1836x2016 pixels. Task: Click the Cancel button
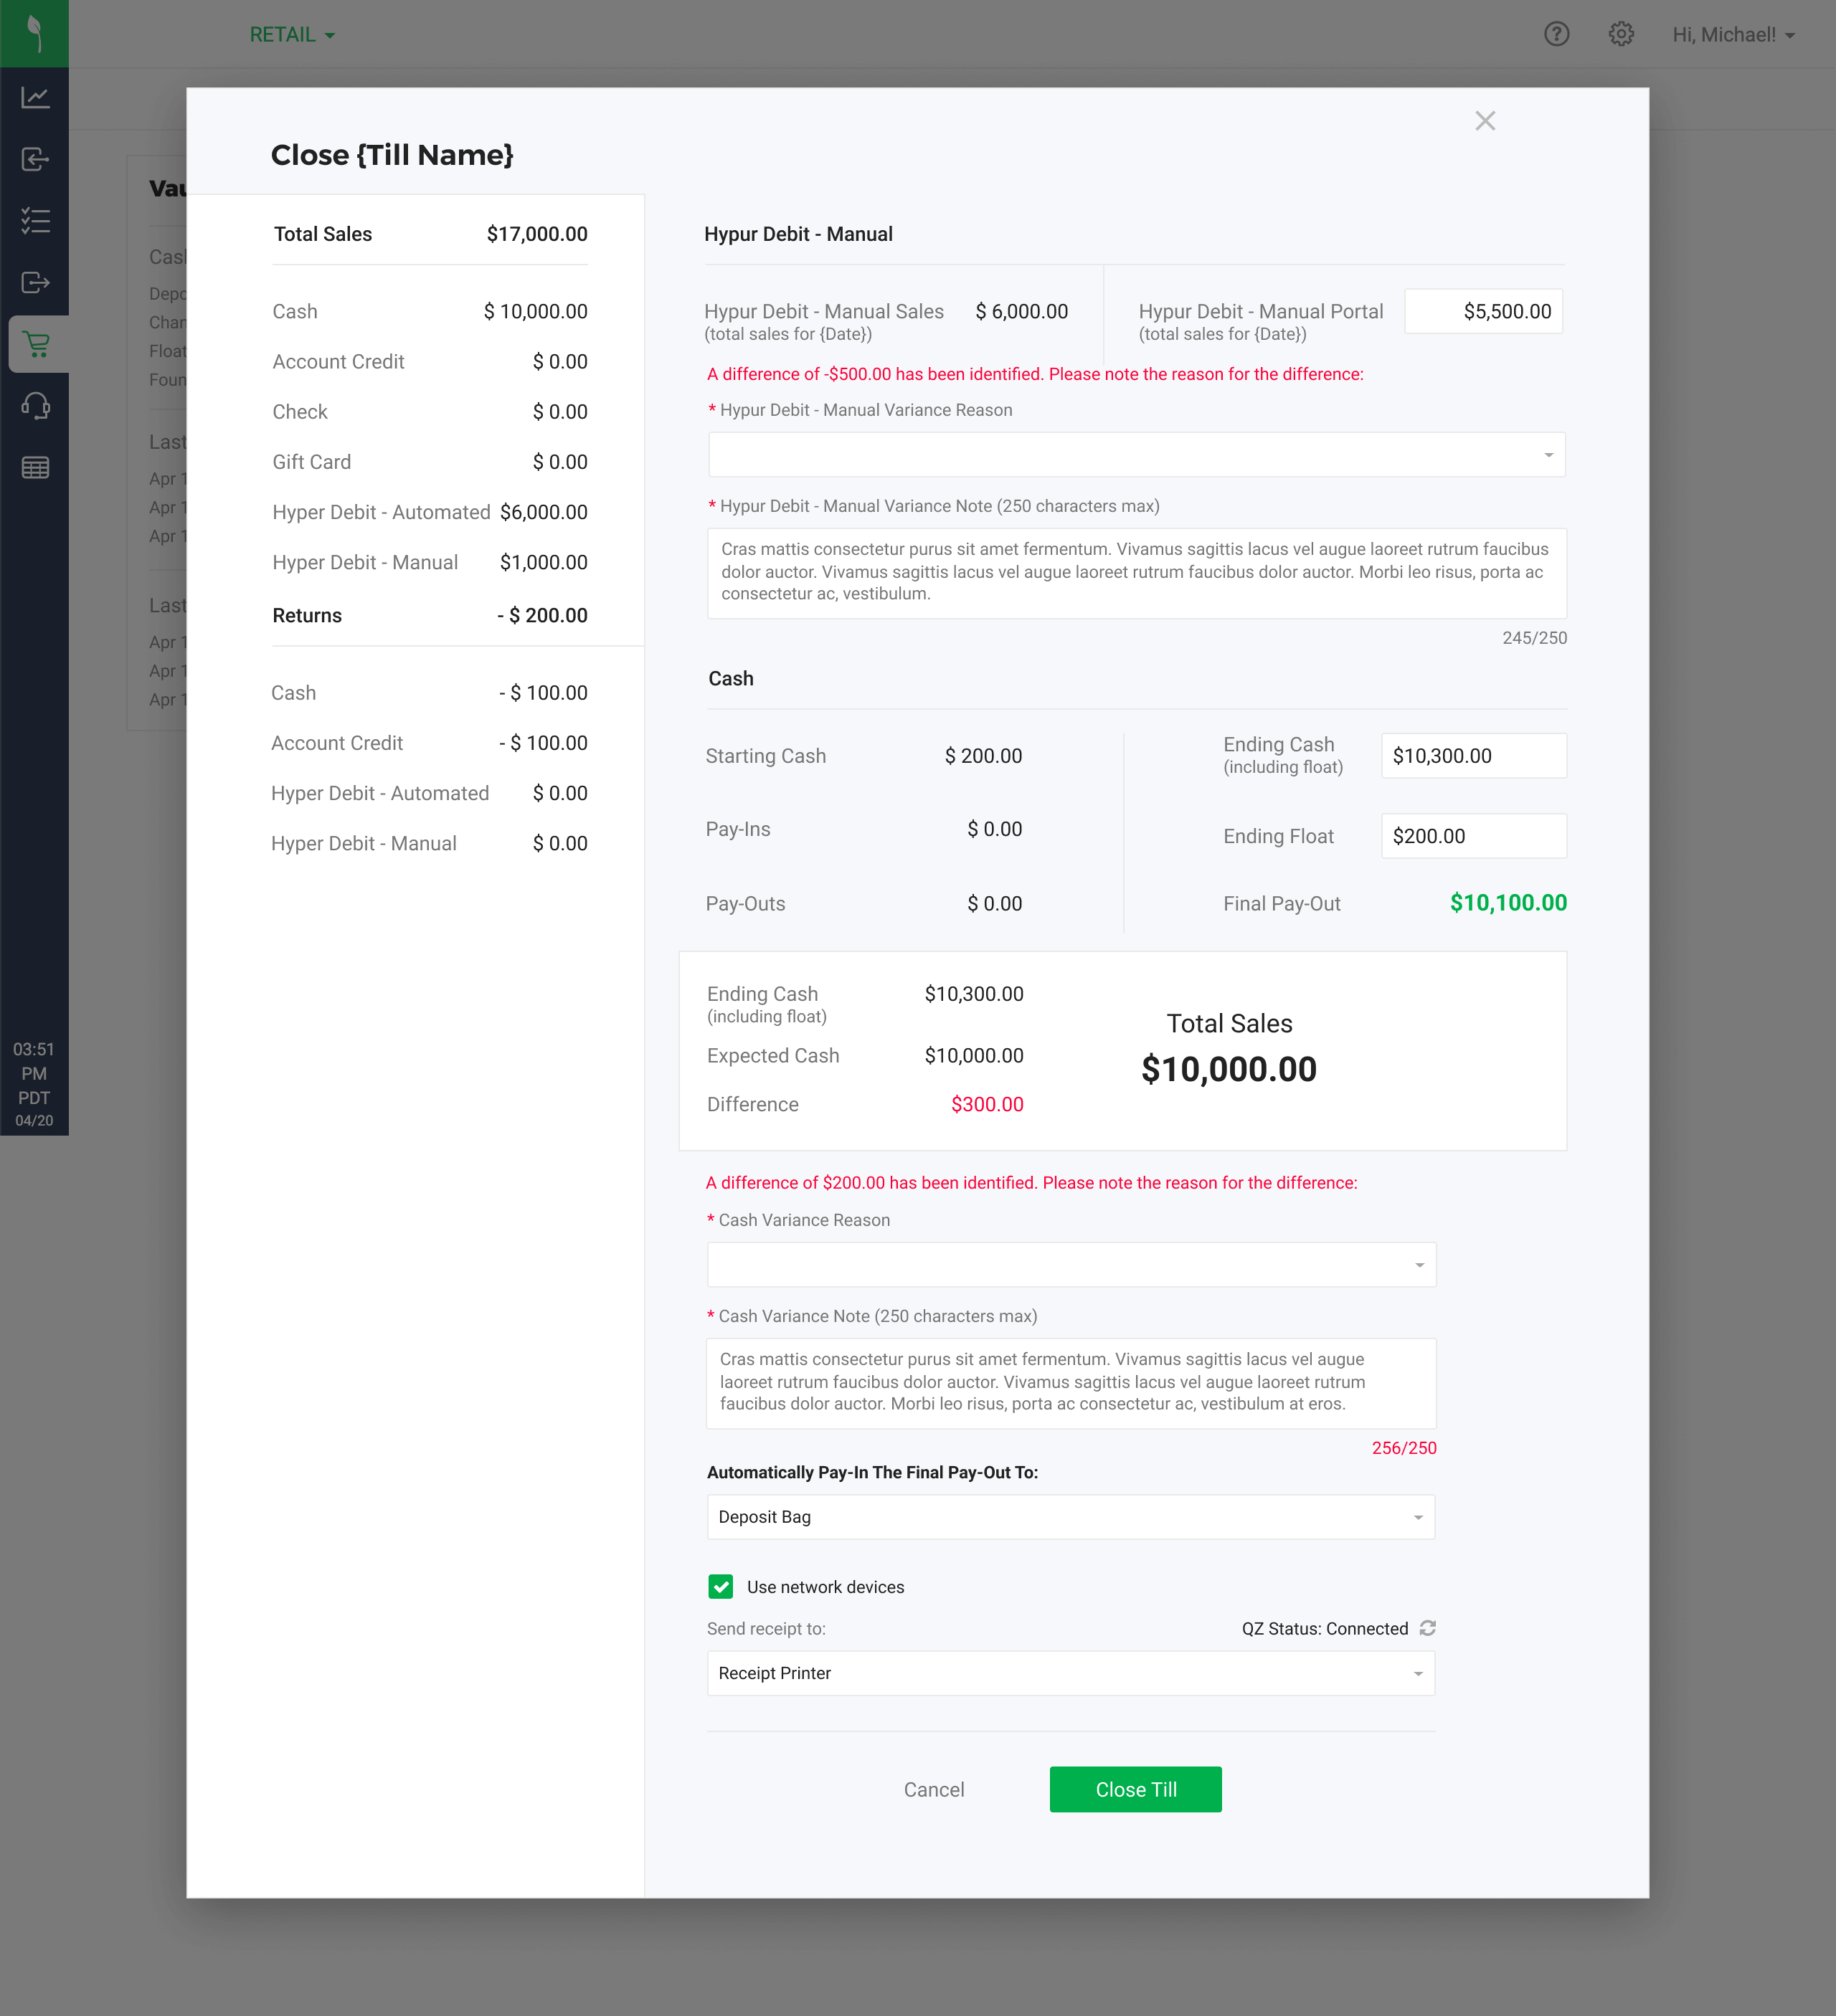coord(934,1789)
